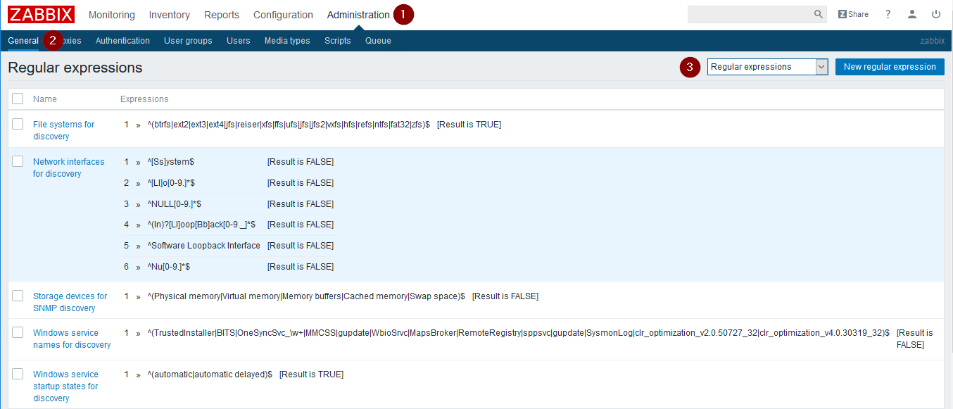953x409 pixels.
Task: Click inside the top search field
Action: coord(750,14)
